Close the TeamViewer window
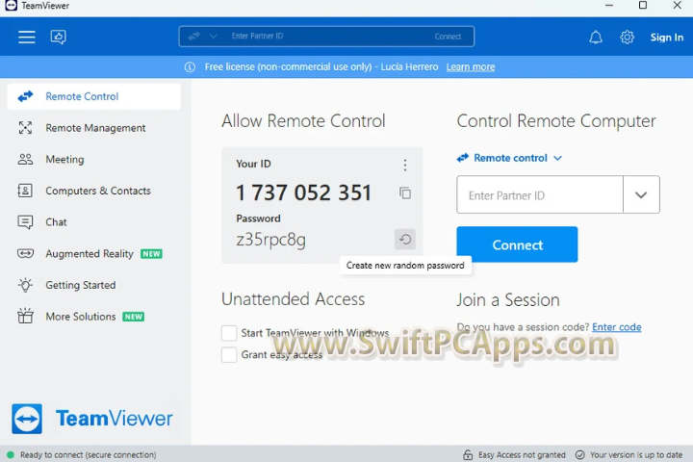693x462 pixels. click(677, 6)
